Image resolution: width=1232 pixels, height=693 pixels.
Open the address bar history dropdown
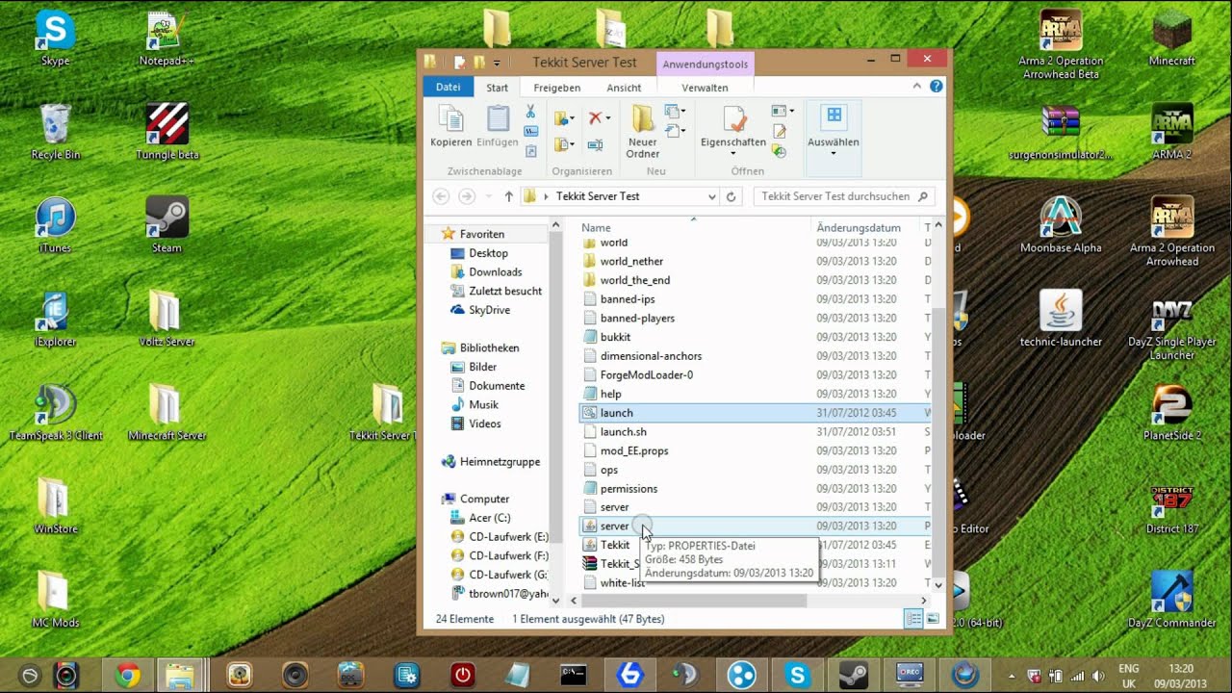(712, 196)
